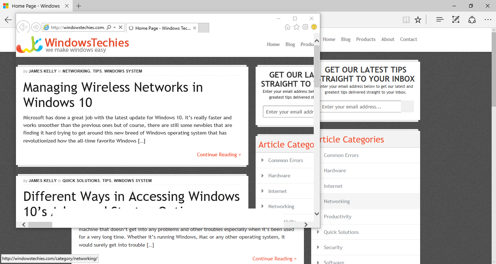496x264 pixels.
Task: Create a Web Note in Edge
Action: [456, 20]
